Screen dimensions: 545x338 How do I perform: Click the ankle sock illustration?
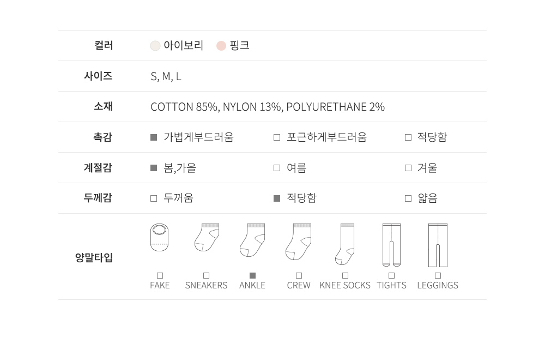(x=252, y=240)
